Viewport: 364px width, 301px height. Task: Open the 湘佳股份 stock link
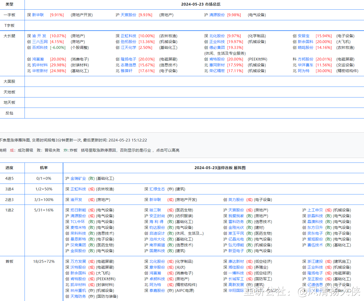(236, 267)
